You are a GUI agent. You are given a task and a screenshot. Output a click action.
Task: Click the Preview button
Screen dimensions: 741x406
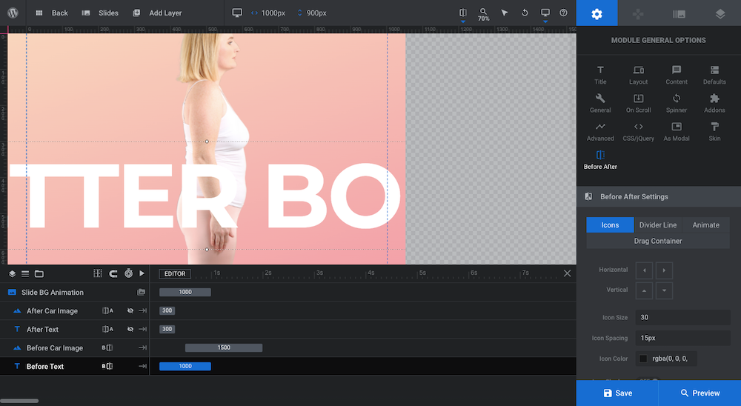(700, 393)
